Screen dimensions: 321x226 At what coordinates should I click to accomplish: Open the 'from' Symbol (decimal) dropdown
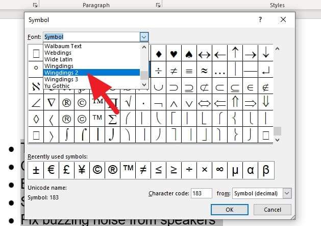click(287, 193)
